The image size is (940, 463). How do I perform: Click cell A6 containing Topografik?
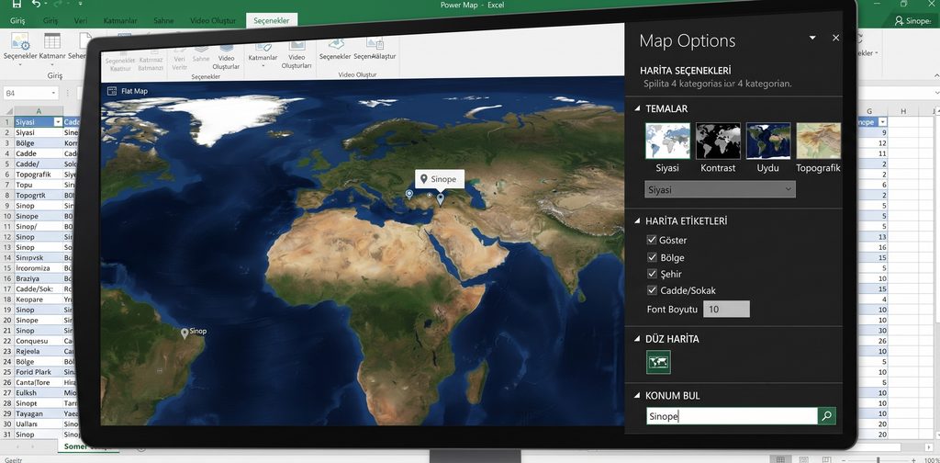point(39,174)
